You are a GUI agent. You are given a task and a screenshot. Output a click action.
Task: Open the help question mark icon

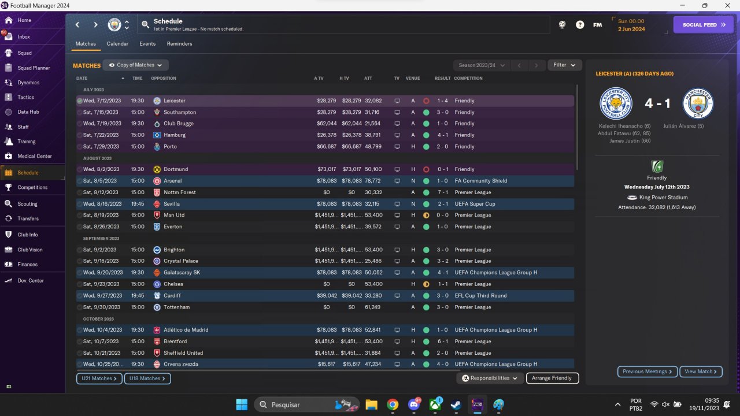pyautogui.click(x=580, y=25)
